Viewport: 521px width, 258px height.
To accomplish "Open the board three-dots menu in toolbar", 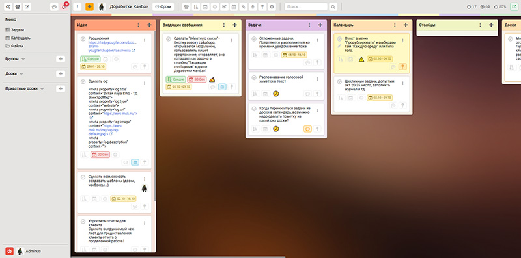I will [x=77, y=6].
